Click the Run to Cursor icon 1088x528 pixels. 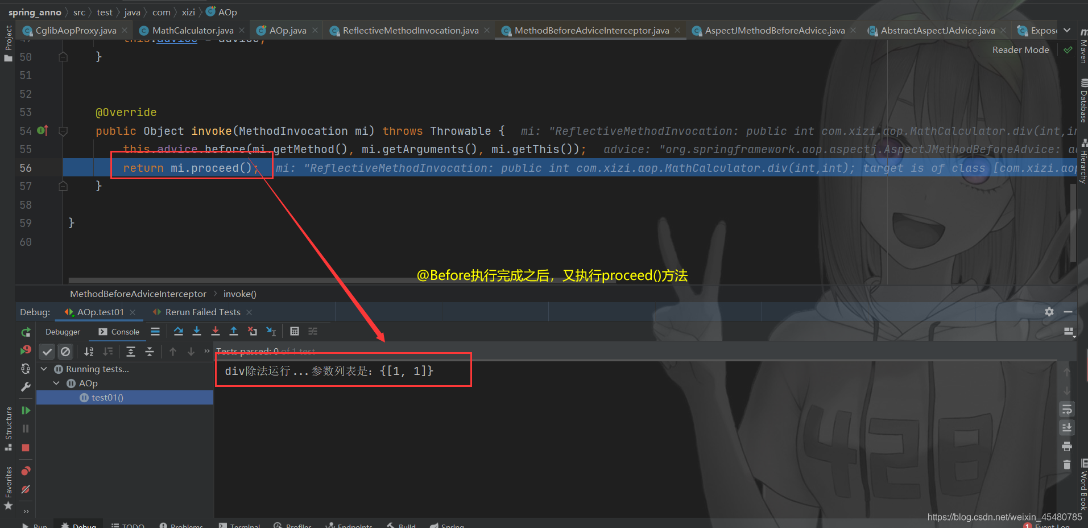(x=271, y=331)
